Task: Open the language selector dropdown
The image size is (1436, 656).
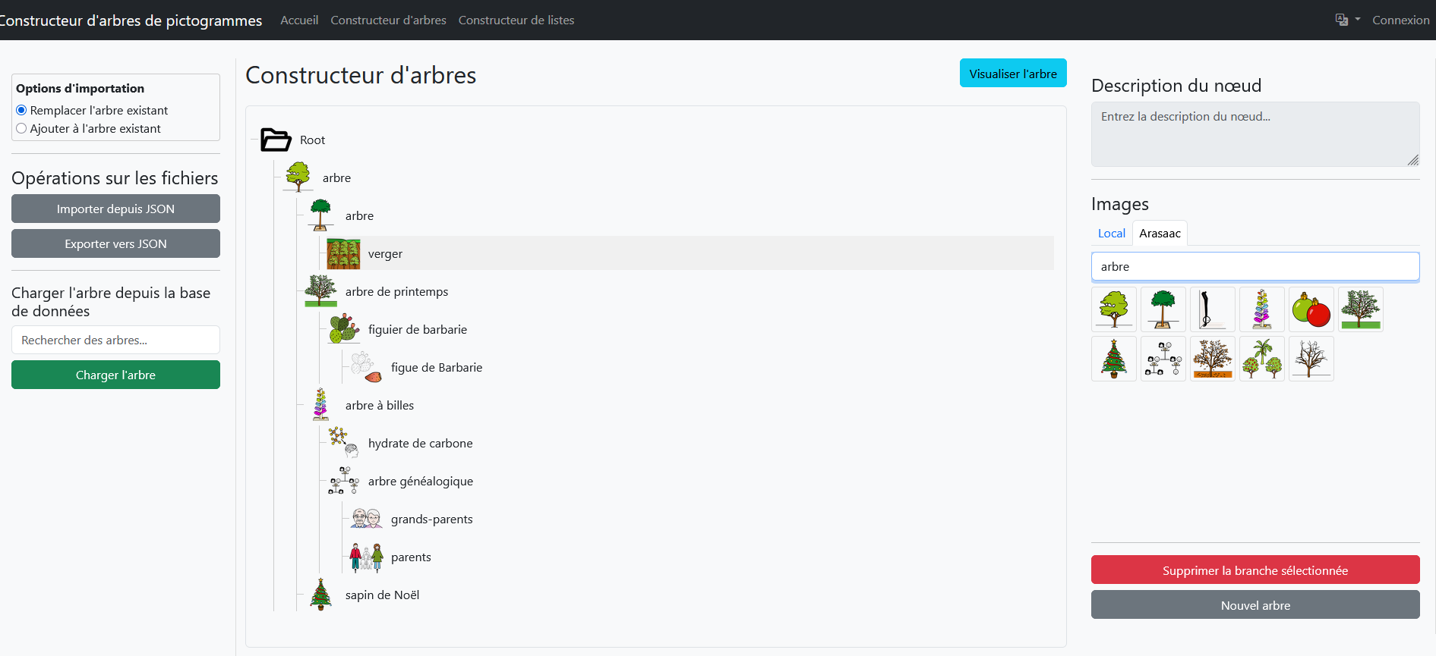Action: [1347, 20]
